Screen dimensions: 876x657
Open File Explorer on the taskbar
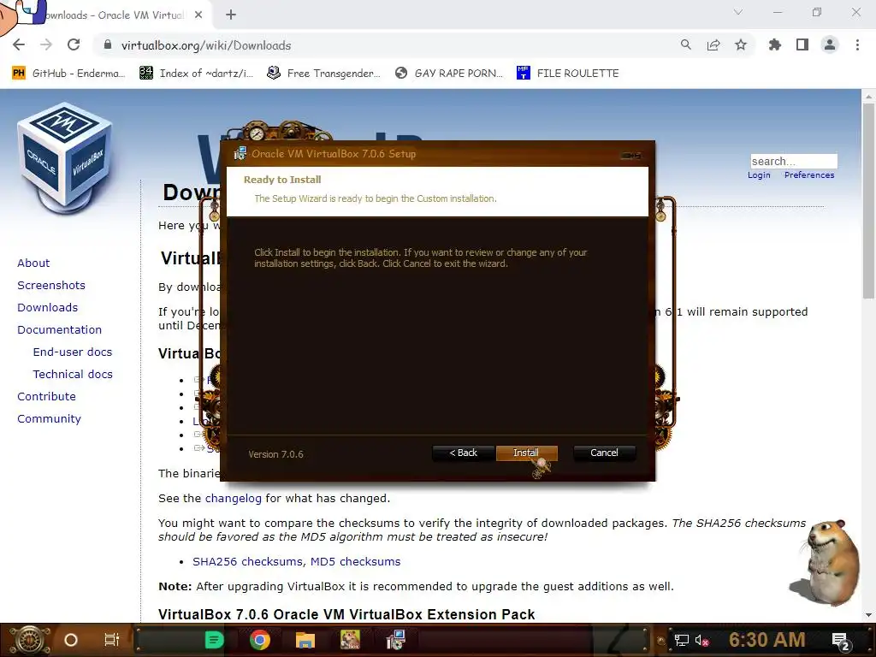(305, 640)
